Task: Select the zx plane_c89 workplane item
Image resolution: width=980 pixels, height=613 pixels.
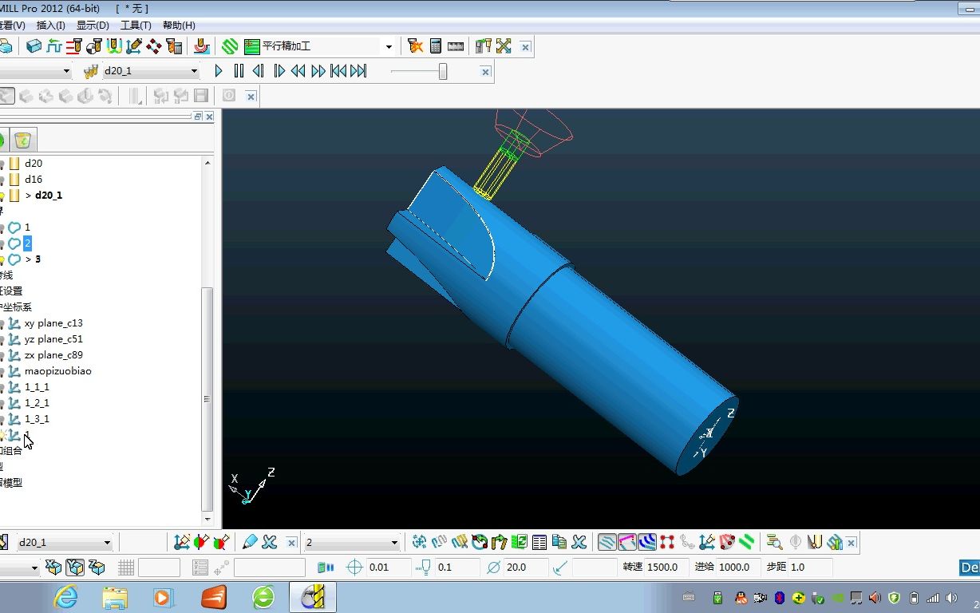Action: (53, 355)
